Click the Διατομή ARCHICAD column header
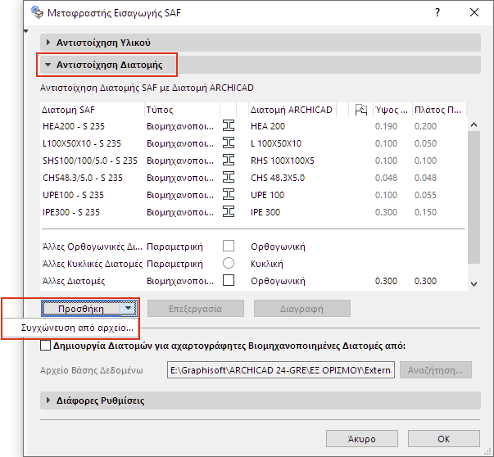Screen dimensions: 494x457 [x=292, y=110]
